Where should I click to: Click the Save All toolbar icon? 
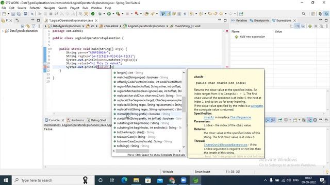coord(19,14)
